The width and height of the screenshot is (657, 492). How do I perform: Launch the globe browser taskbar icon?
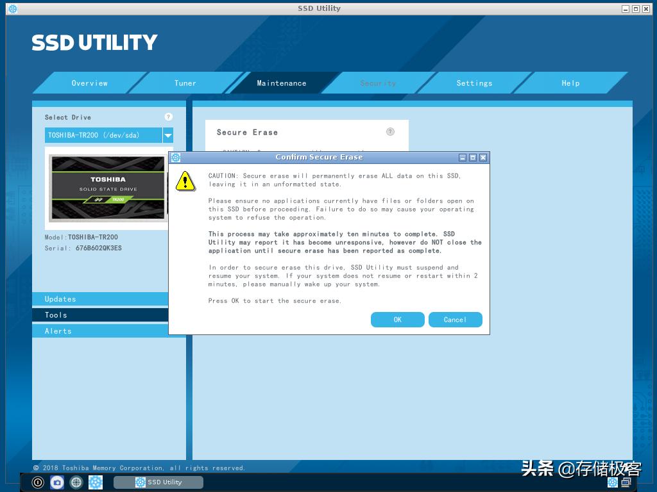[x=76, y=482]
